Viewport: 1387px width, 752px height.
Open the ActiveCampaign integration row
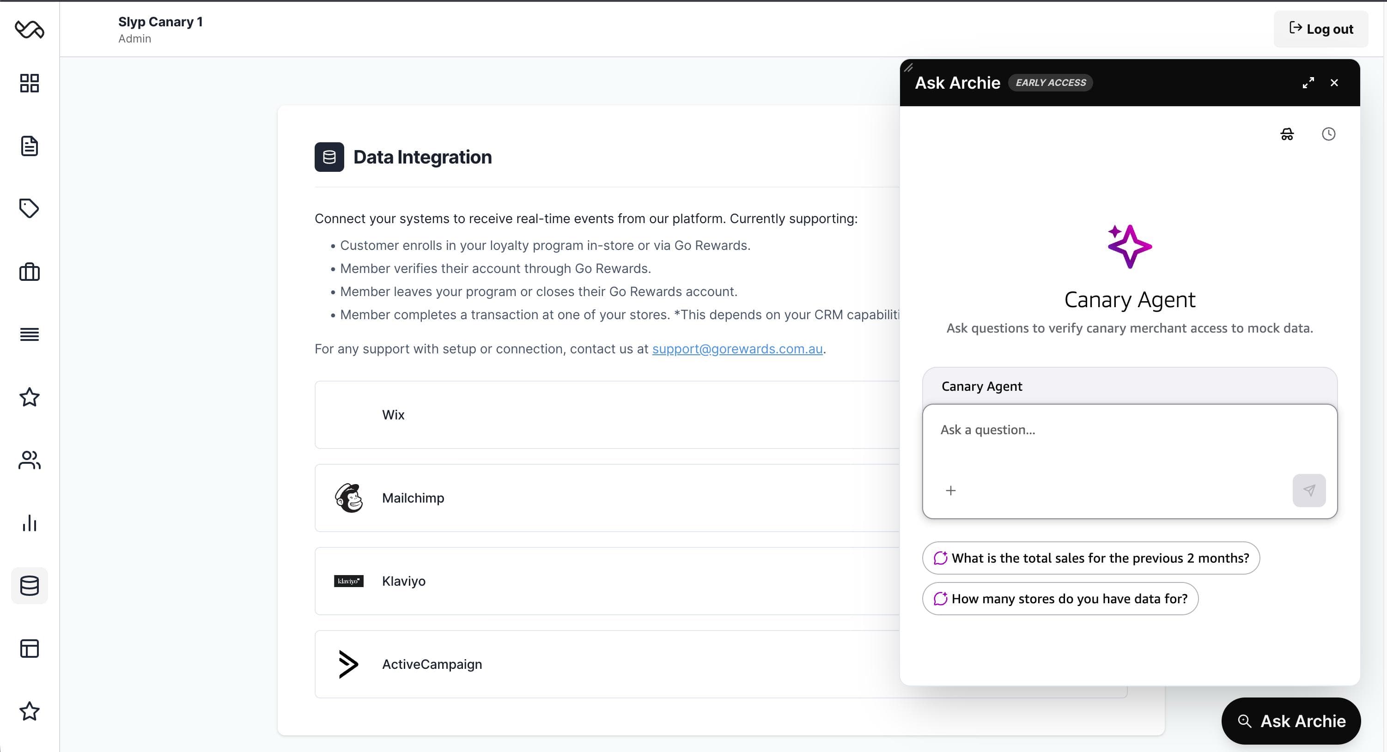coord(607,664)
